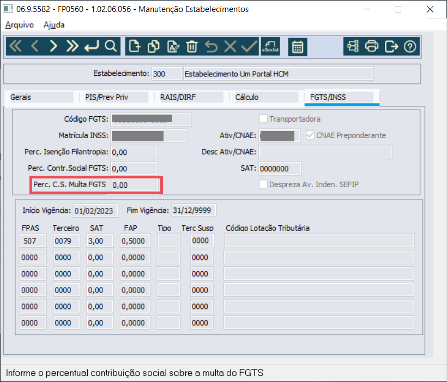Open the eSocial button

tap(270, 46)
